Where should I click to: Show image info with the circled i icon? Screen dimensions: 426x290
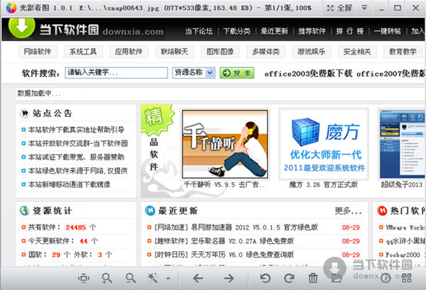[386, 278]
